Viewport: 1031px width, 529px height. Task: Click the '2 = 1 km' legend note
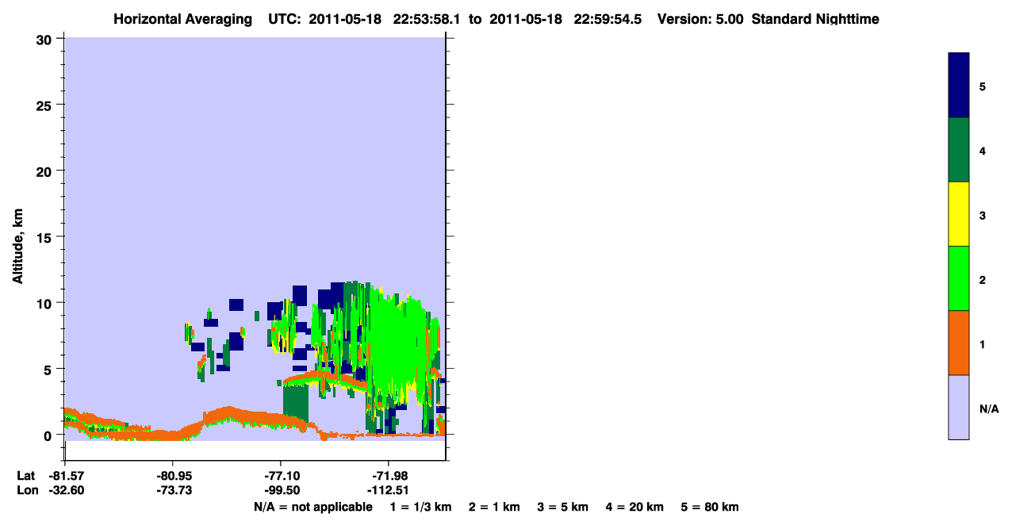tap(494, 507)
